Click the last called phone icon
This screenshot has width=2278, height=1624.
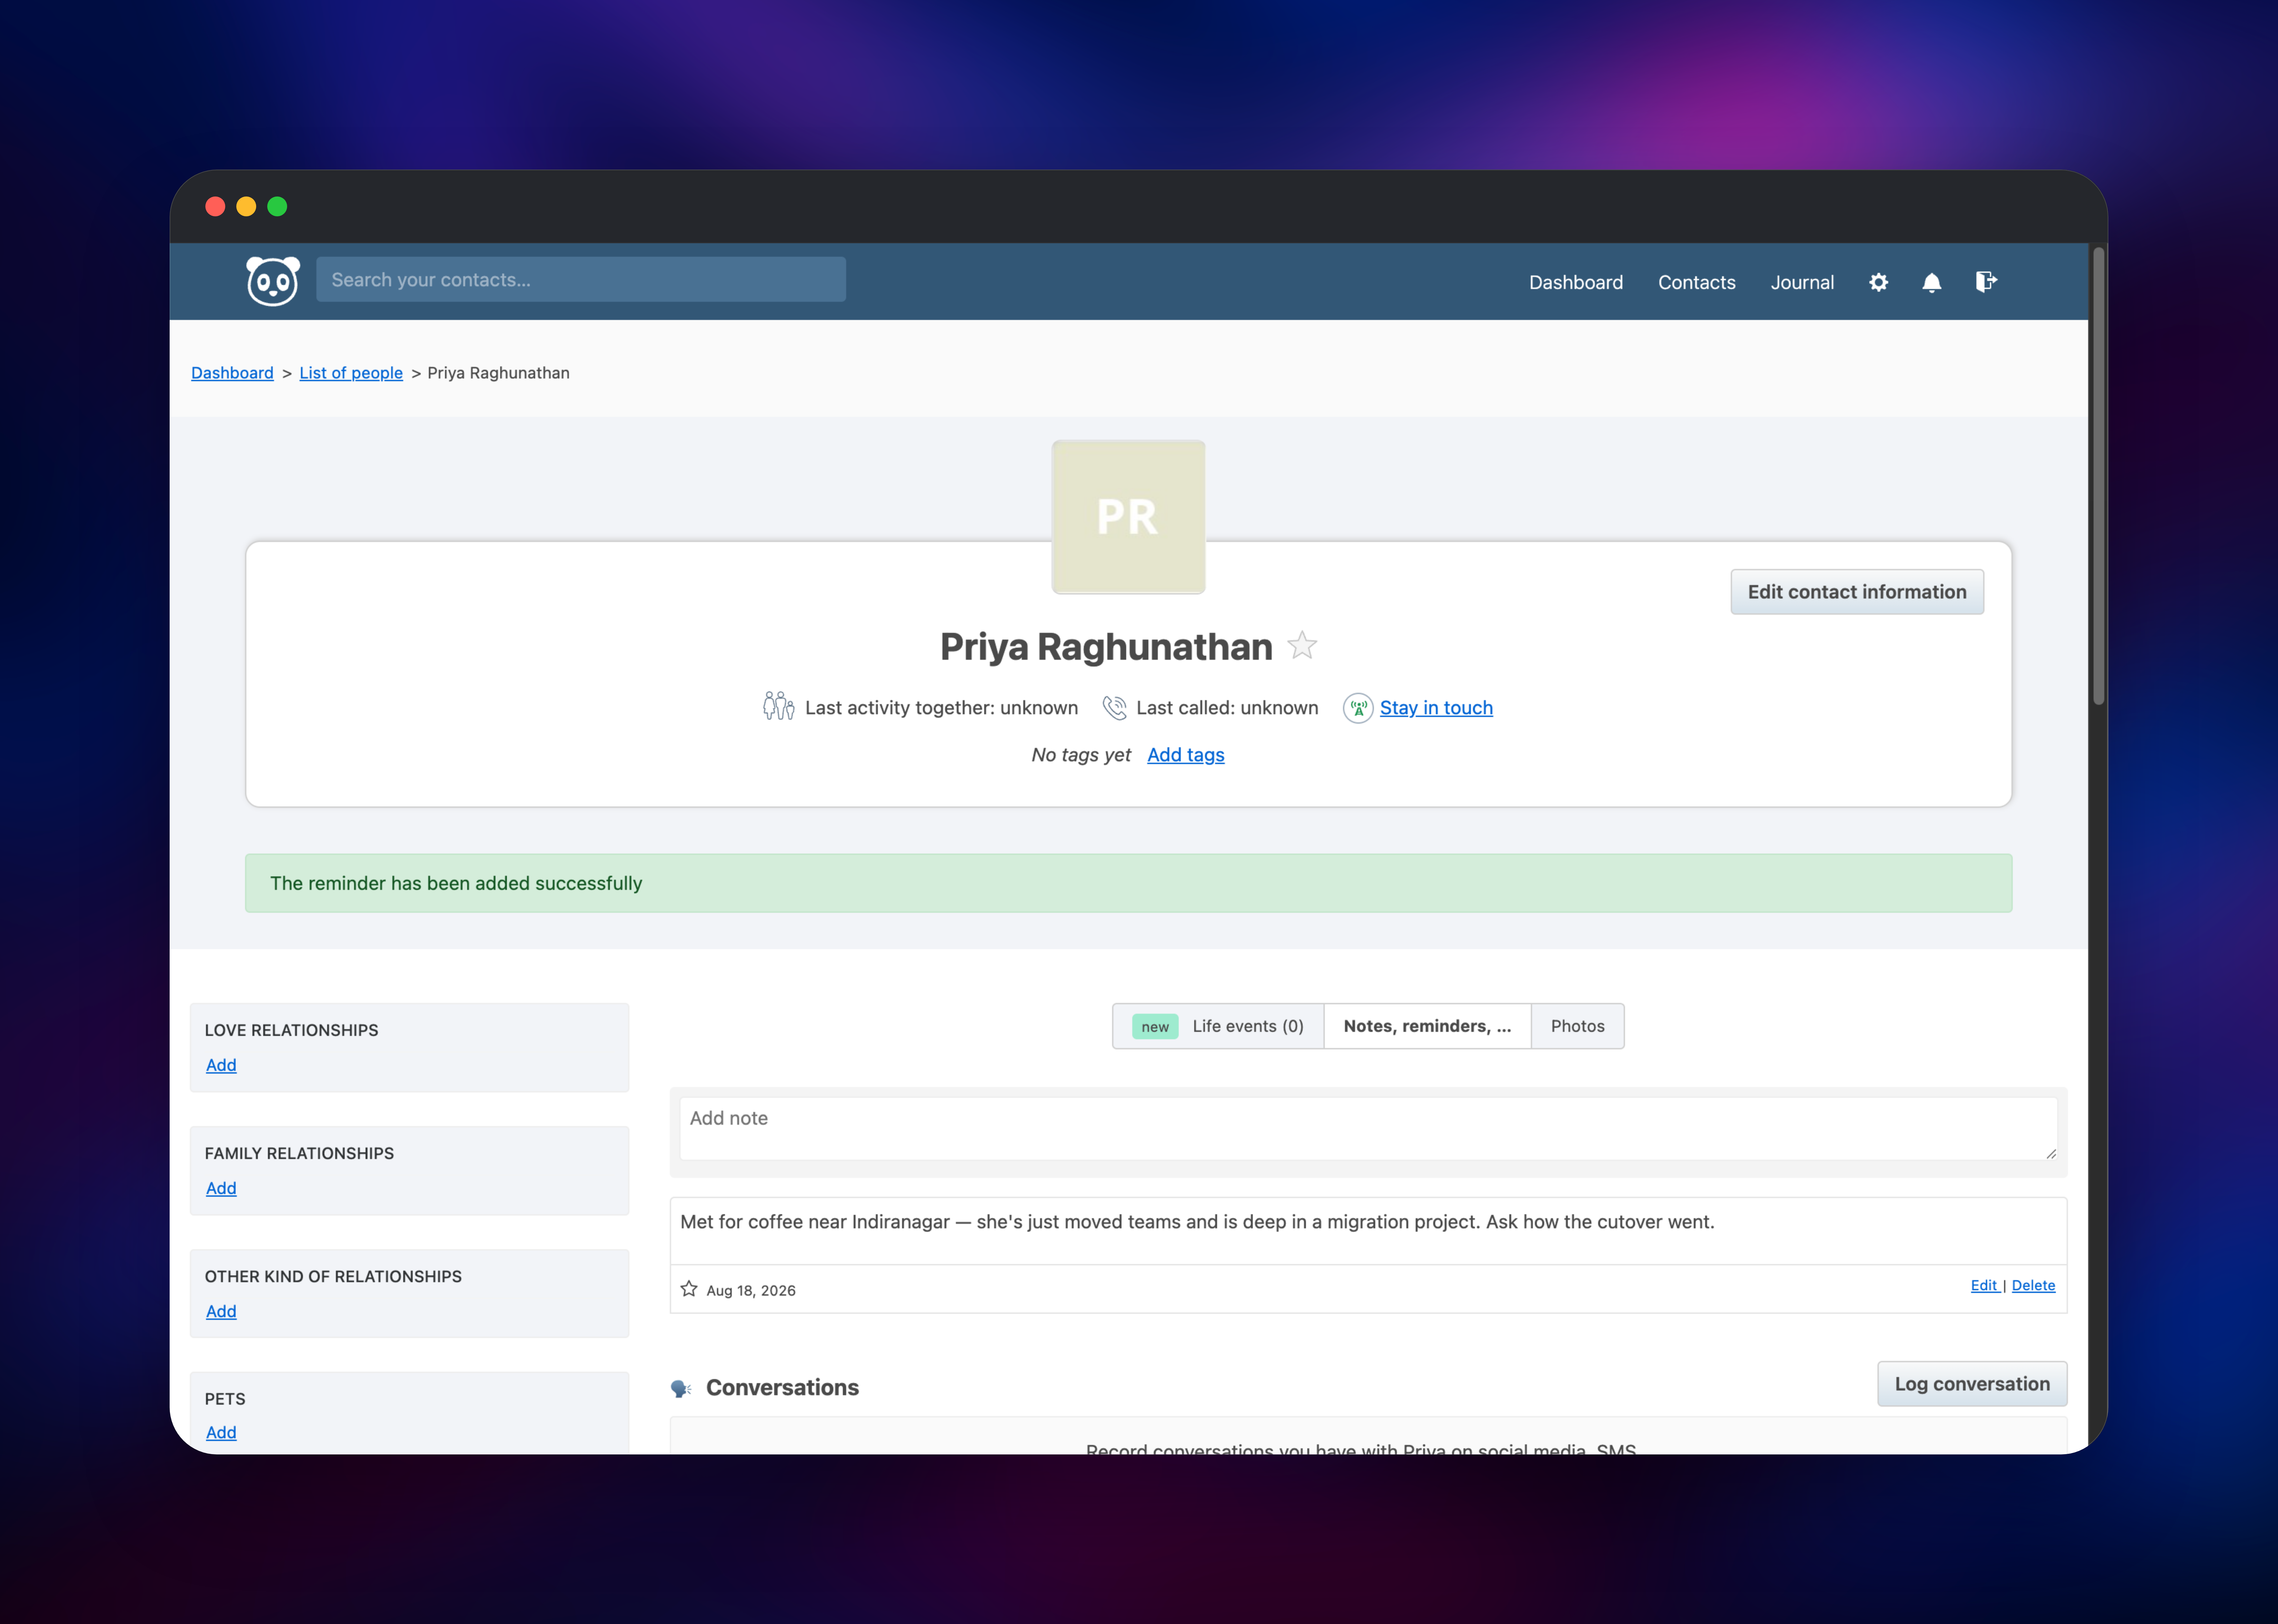click(x=1114, y=708)
